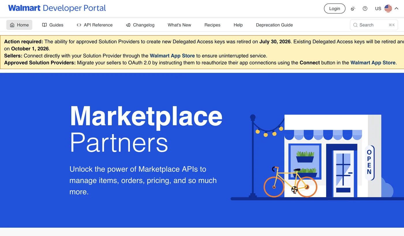Click the Login button
The image size is (404, 236).
pos(334,9)
